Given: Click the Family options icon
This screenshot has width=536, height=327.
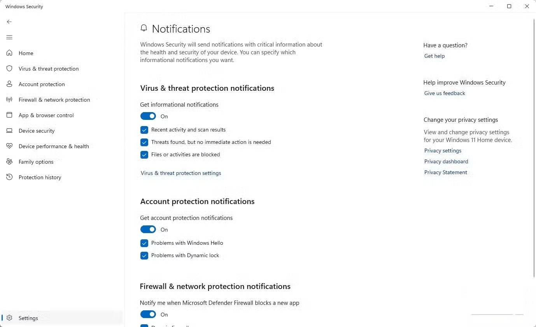Looking at the screenshot, I should [x=9, y=162].
